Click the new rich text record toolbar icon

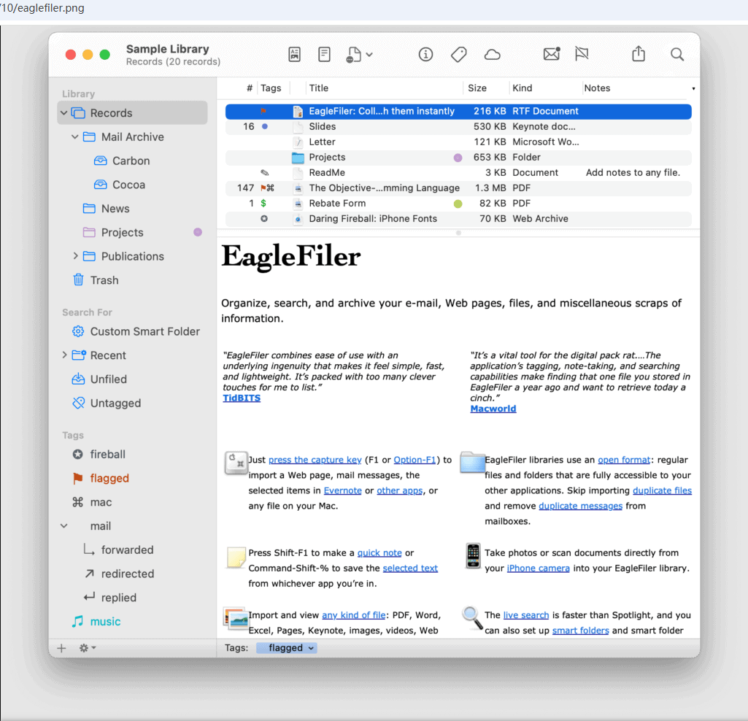[294, 55]
